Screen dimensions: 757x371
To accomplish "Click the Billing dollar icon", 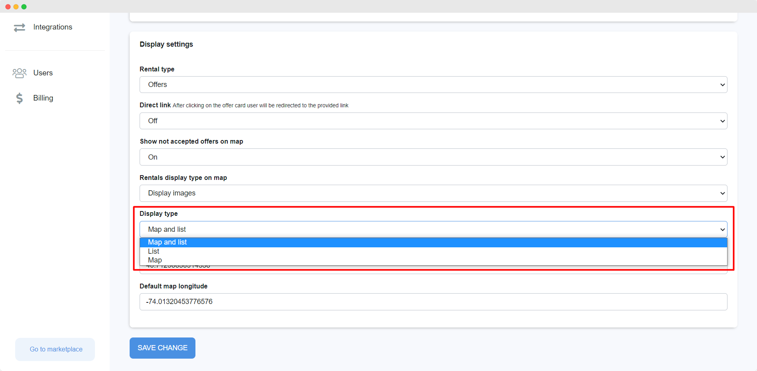I will [20, 98].
